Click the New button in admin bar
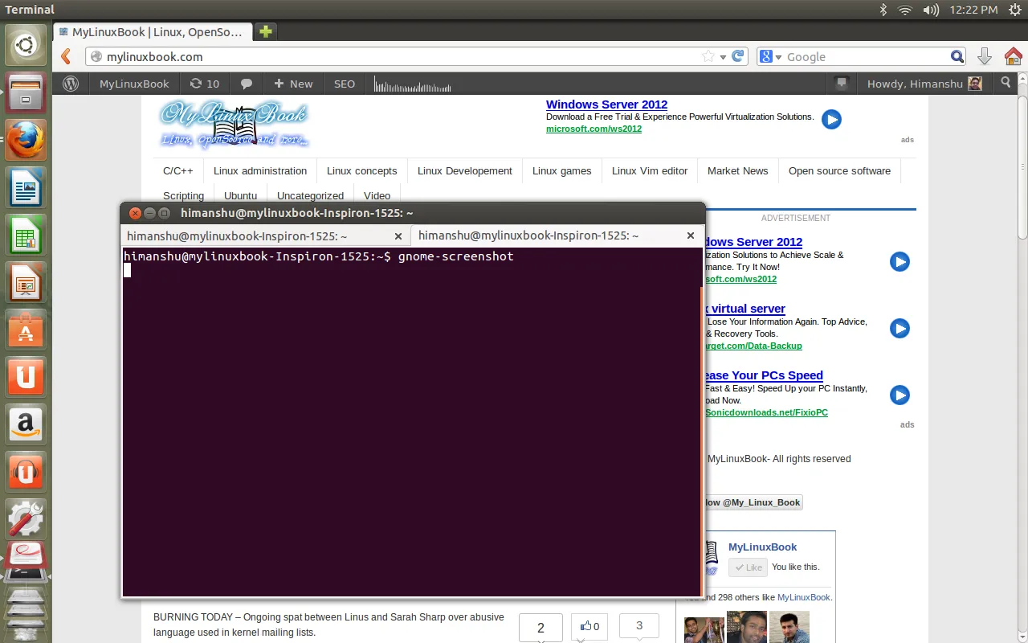This screenshot has width=1028, height=643. point(293,84)
